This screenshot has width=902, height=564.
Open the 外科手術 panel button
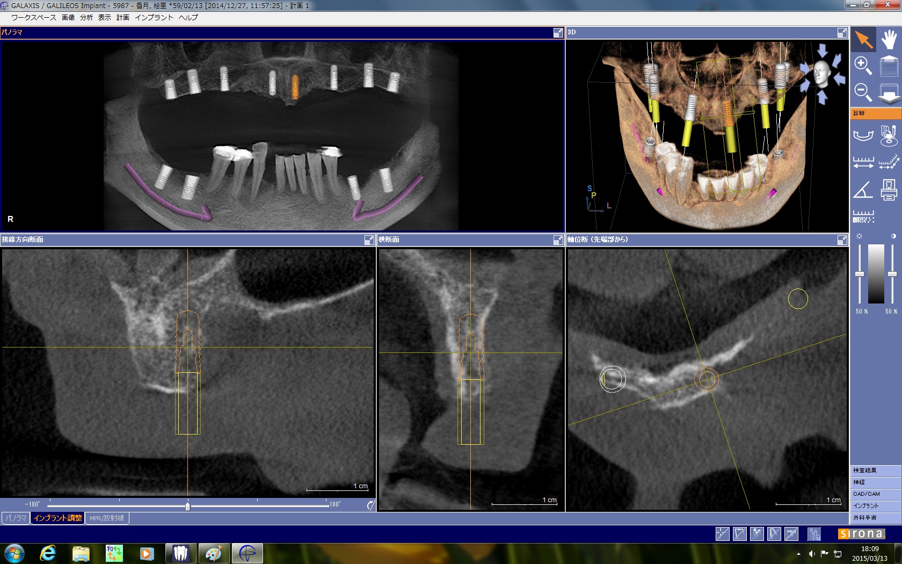pyautogui.click(x=875, y=518)
